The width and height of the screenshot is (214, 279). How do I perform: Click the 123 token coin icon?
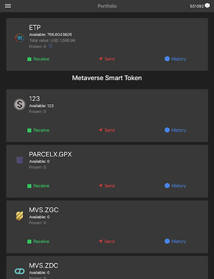[x=20, y=104]
